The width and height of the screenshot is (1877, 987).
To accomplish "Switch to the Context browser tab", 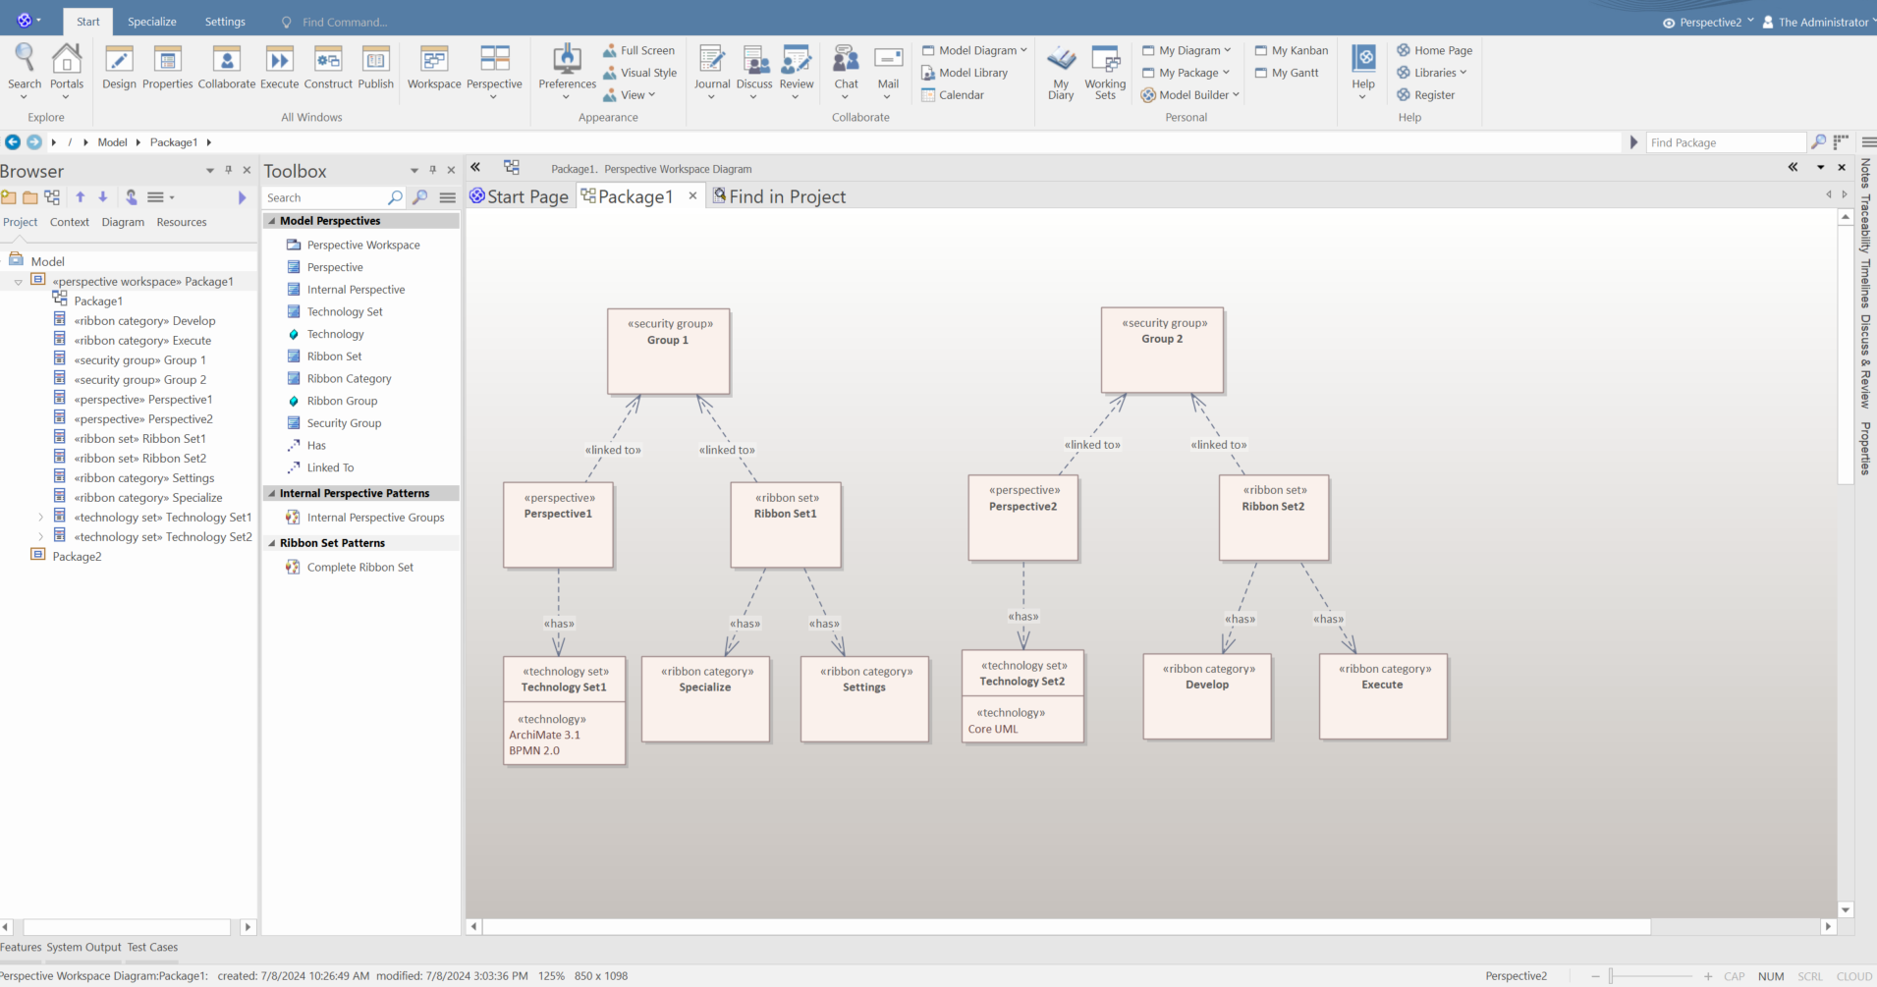I will 70,222.
